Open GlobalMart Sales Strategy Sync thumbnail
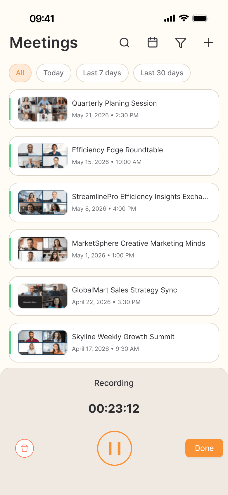The height and width of the screenshot is (495, 228). coord(43,296)
